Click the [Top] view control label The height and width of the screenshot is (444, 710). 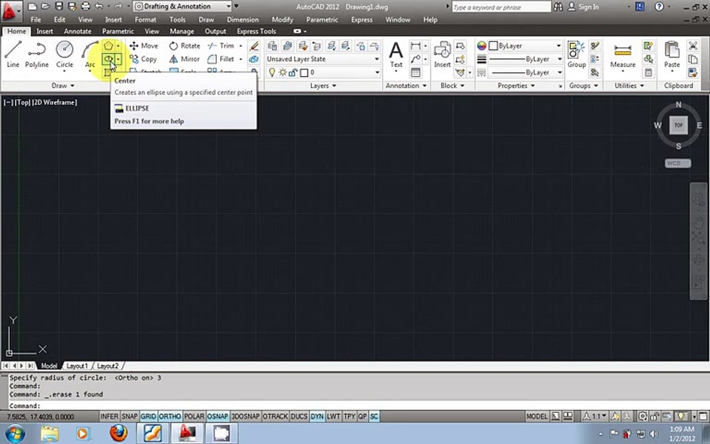[x=22, y=102]
